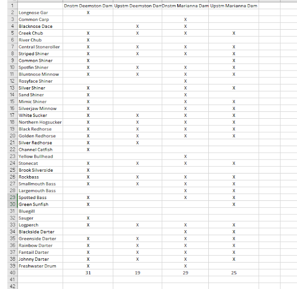Click the X in River Chub row
This screenshot has height=289, width=297.
click(x=88, y=40)
